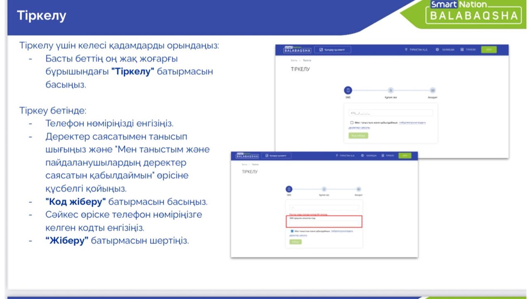Image resolution: width=531 pixels, height=299 pixels.
Task: Click the blue SMS step circle above the red-outlined field
Action: coord(289,189)
